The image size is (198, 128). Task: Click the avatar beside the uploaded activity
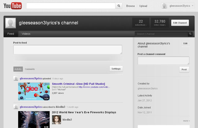click(16, 78)
